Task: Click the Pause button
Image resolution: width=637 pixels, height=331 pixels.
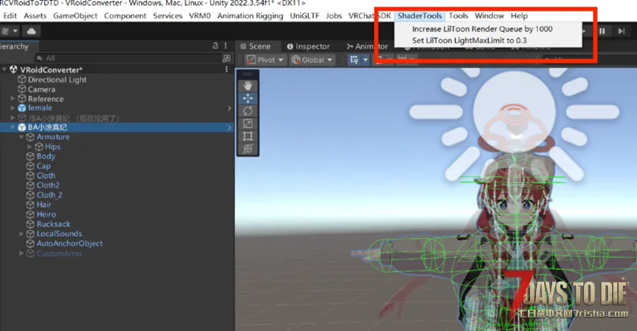Action: [602, 31]
